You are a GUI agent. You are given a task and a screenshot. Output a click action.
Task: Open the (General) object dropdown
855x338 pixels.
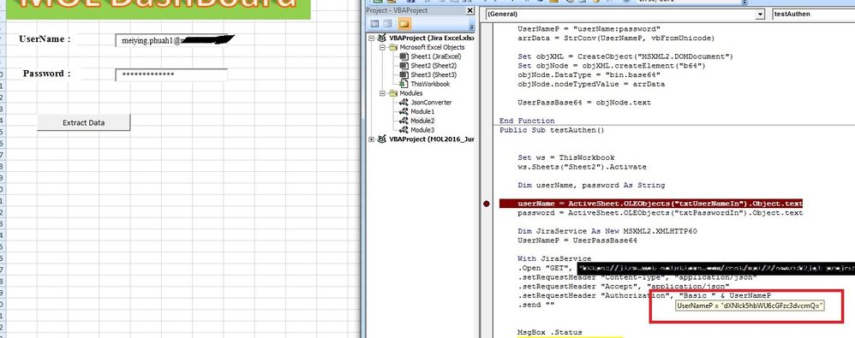pos(760,15)
